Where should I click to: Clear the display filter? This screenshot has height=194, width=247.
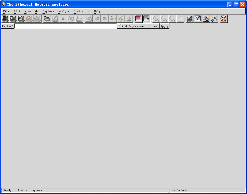(x=155, y=26)
